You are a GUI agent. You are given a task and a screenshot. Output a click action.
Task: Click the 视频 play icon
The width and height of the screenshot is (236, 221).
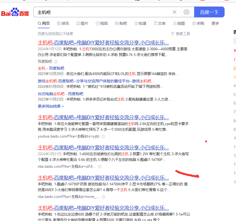(x=98, y=23)
